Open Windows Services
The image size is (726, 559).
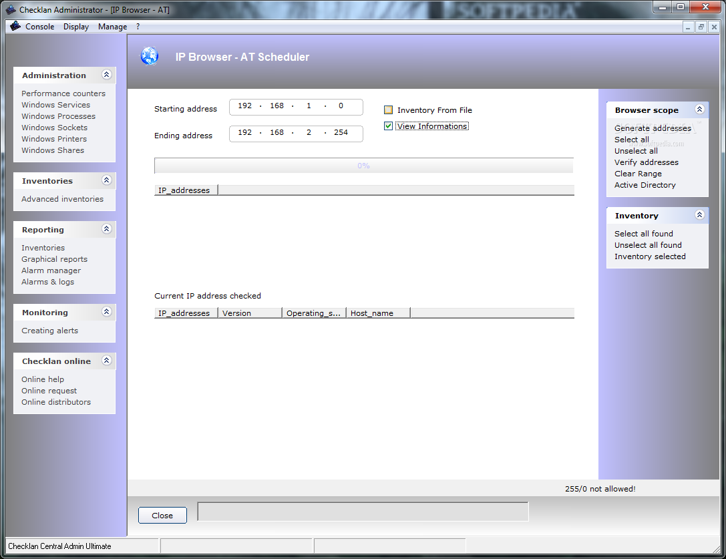(55, 105)
